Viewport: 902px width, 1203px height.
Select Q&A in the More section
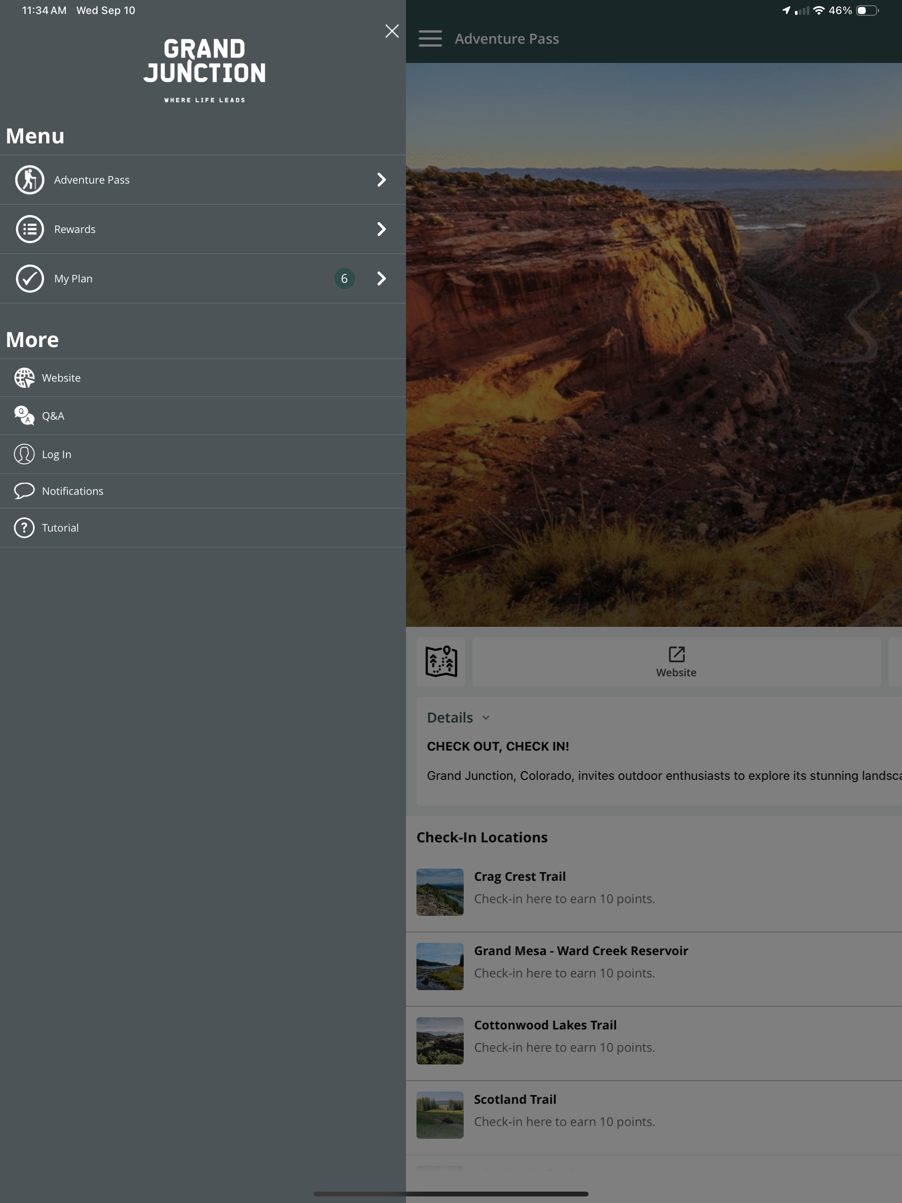coord(203,416)
